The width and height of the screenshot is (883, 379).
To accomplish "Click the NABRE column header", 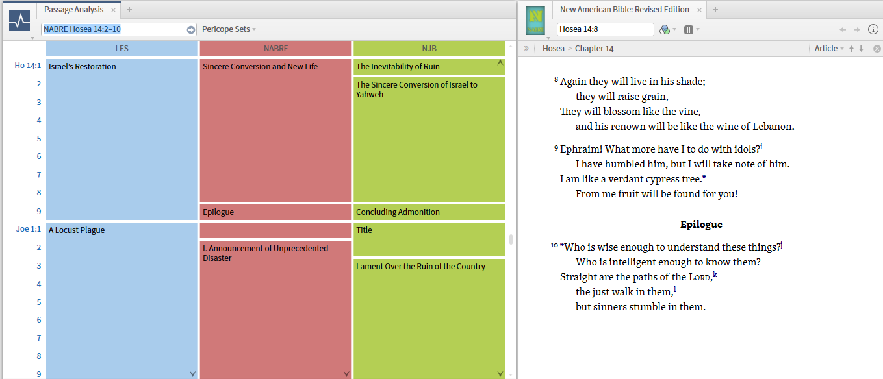I will 275,49.
